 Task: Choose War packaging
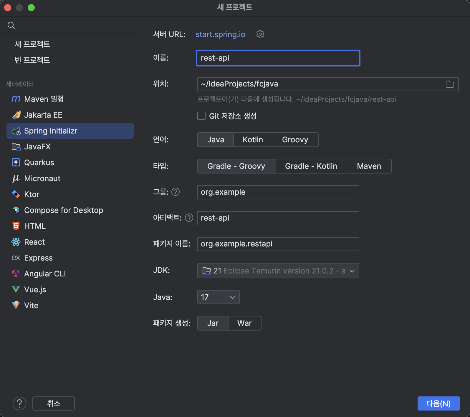pos(244,323)
